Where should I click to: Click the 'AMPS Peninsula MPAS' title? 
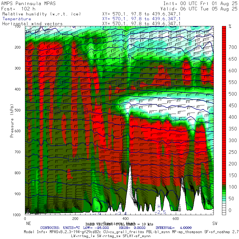[x=28, y=3]
